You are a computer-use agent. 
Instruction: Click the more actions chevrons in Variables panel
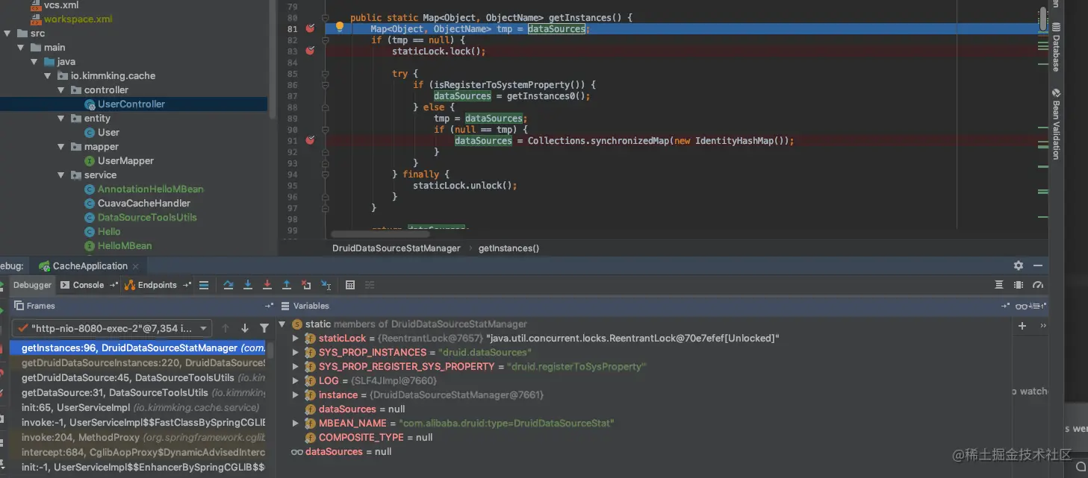point(1043,326)
